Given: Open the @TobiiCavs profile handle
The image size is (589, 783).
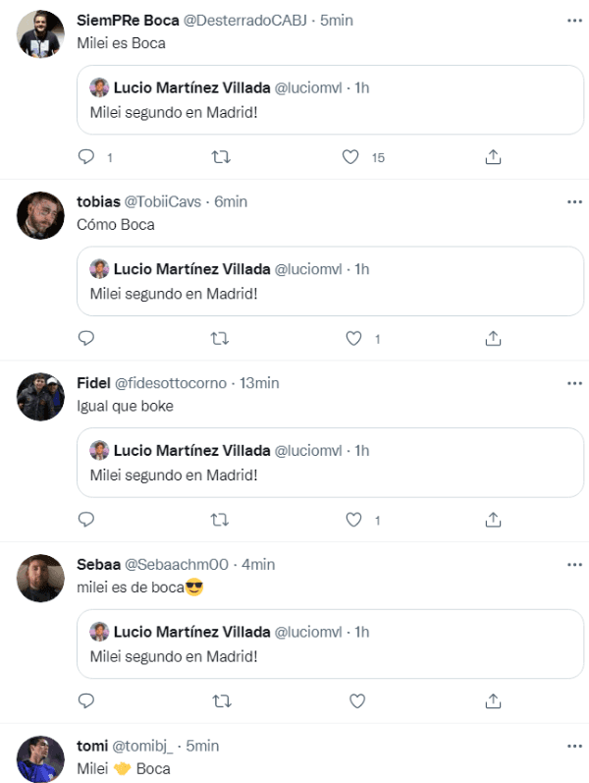Looking at the screenshot, I should 163,201.
